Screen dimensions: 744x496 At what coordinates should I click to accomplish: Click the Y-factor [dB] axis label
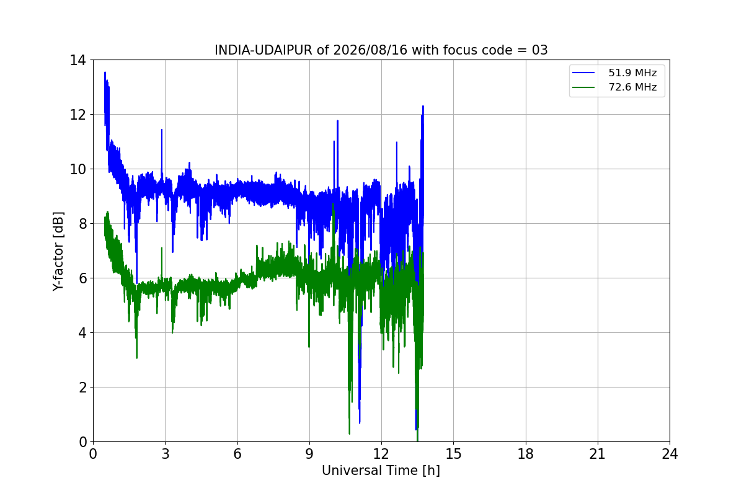58,250
